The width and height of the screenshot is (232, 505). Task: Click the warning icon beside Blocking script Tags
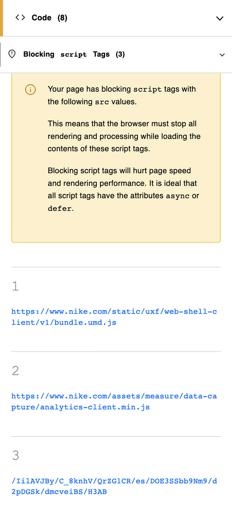point(12,54)
